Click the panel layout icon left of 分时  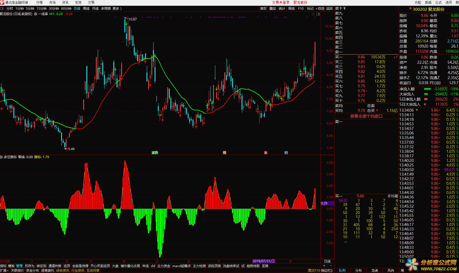pos(2,9)
